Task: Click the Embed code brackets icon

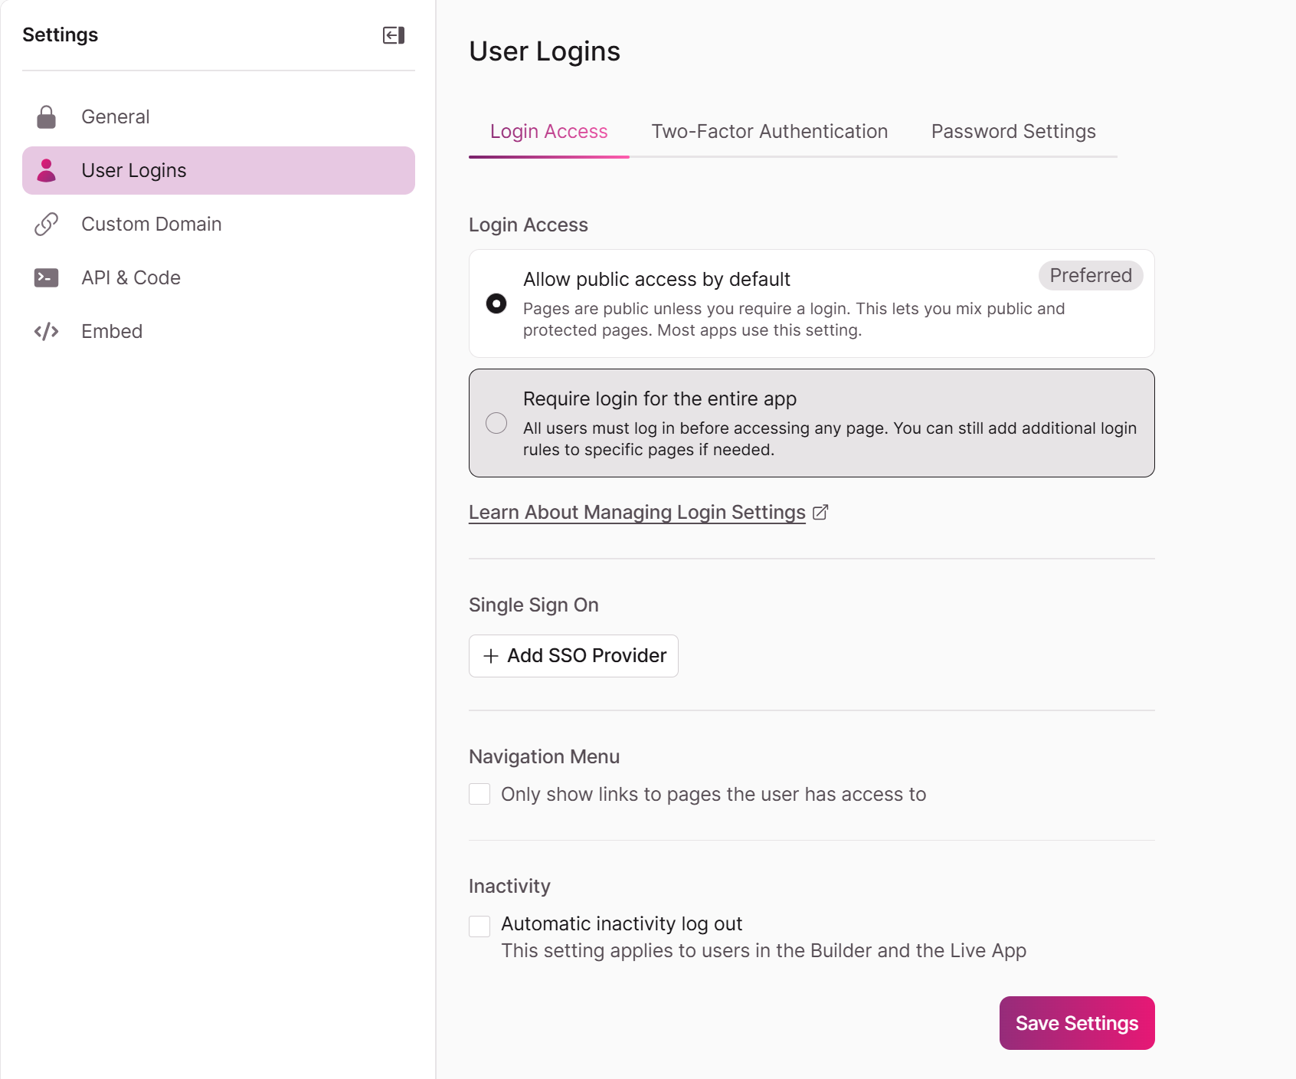Action: 47,331
